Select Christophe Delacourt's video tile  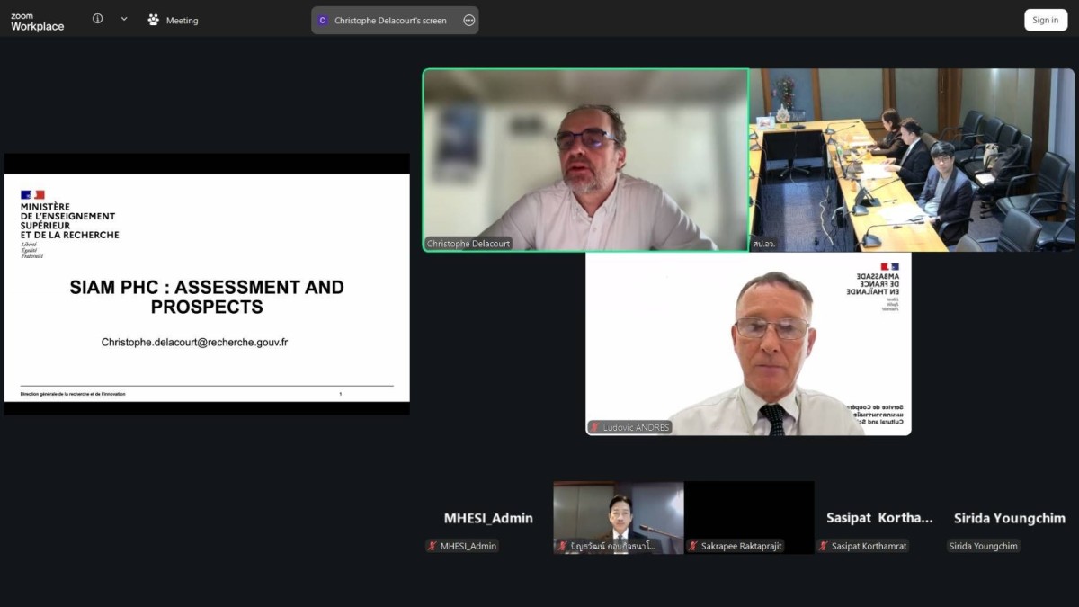tap(586, 160)
